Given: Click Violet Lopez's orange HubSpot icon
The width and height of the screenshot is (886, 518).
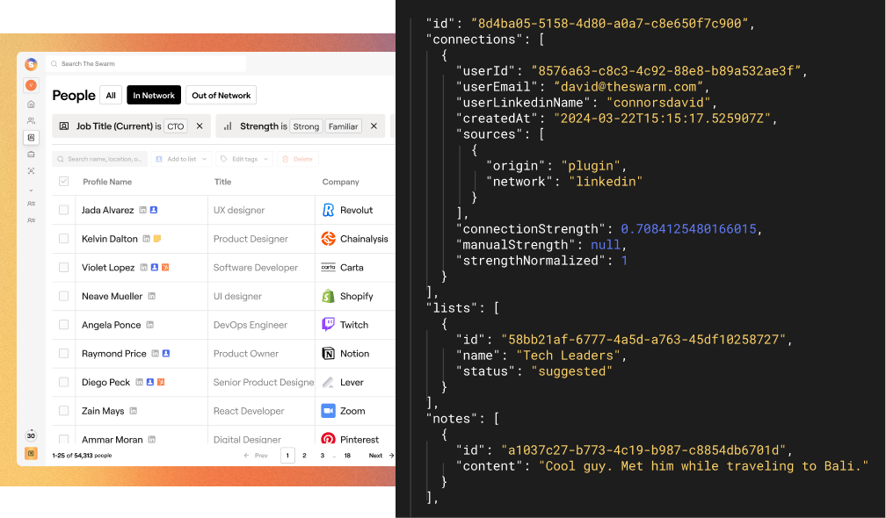Looking at the screenshot, I should point(165,268).
